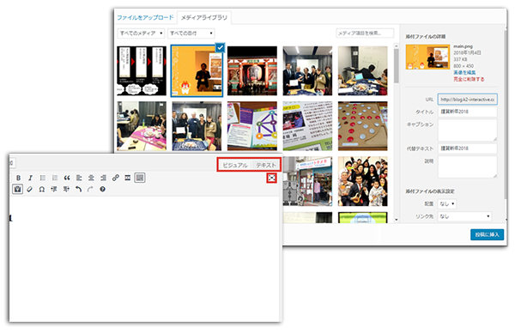
Task: Switch editor to テキスト tab
Action: point(266,165)
